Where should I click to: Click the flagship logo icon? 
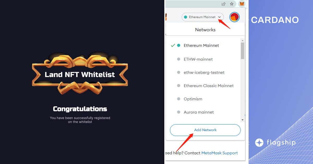(259, 143)
